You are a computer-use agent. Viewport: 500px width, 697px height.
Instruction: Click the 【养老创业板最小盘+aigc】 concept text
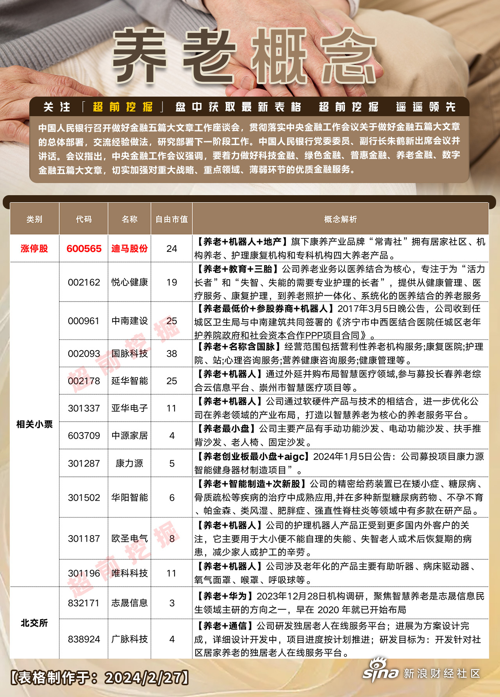(x=253, y=456)
